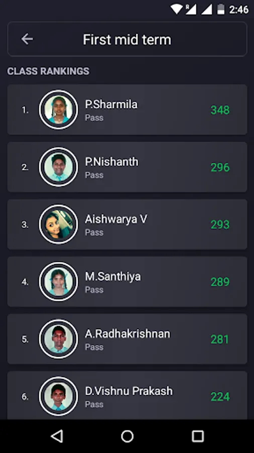Tap Aishwarya V's avatar photo
Screen dimensions: 254x453
pos(58,224)
